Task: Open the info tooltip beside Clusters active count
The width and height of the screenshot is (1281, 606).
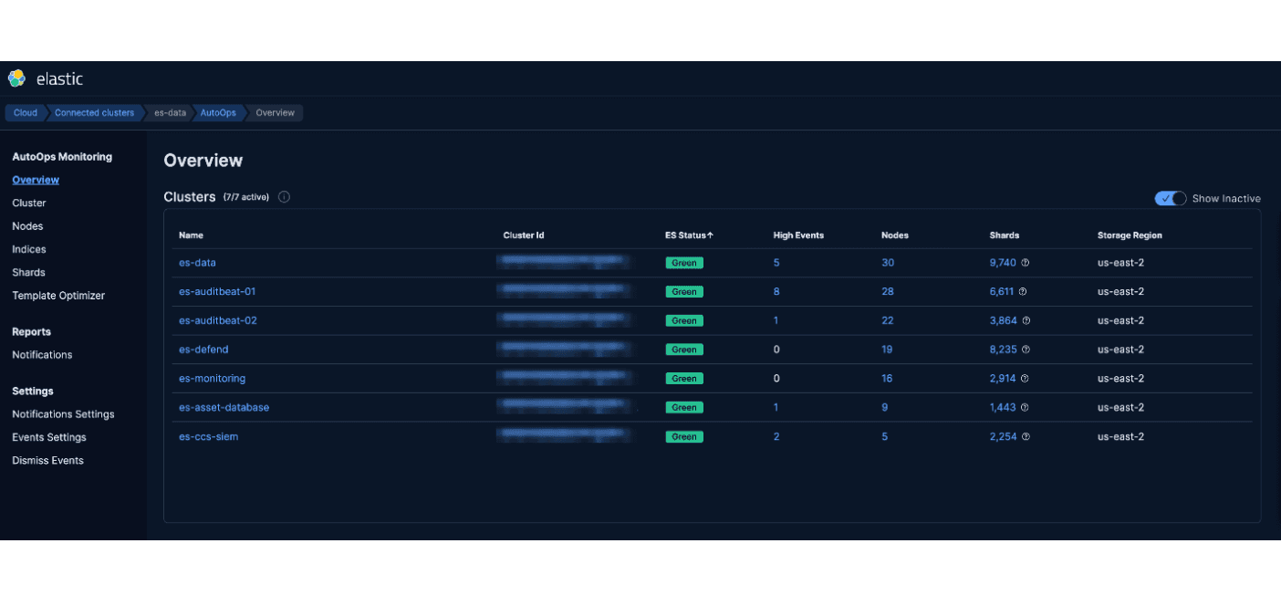Action: tap(284, 196)
